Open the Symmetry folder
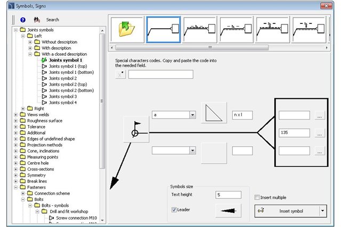This screenshot has height=227, width=341. [x=36, y=175]
